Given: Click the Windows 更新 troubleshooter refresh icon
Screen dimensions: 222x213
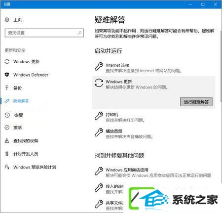Looking at the screenshot, I should (99, 83).
